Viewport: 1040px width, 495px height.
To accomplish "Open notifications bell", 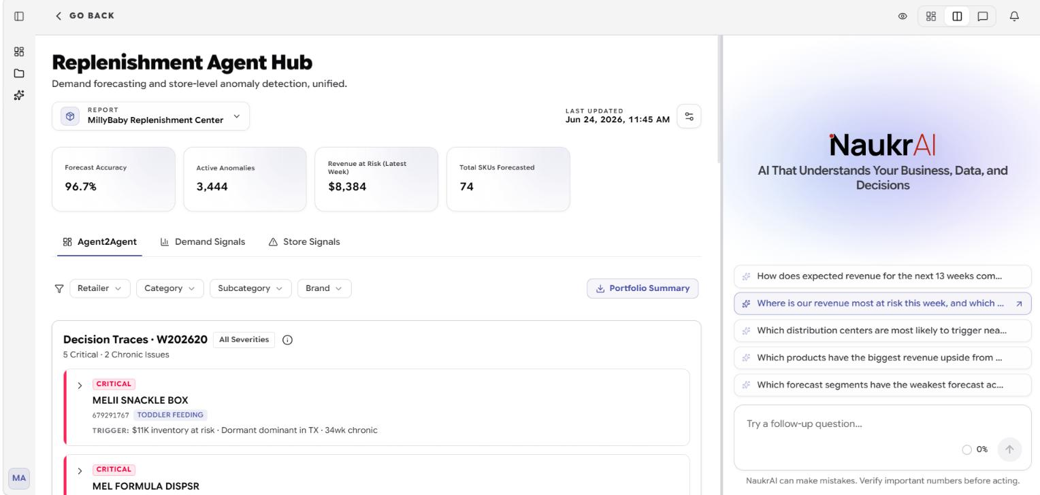I will (x=1014, y=16).
